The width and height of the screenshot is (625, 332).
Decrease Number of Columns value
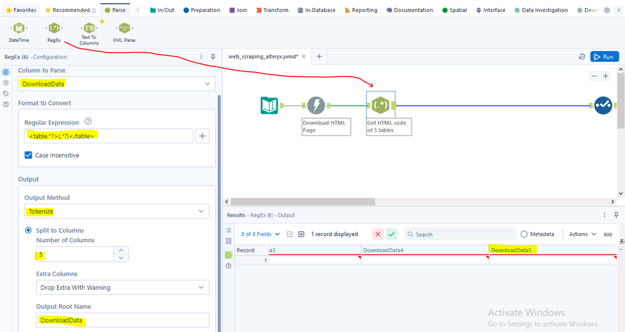121,258
